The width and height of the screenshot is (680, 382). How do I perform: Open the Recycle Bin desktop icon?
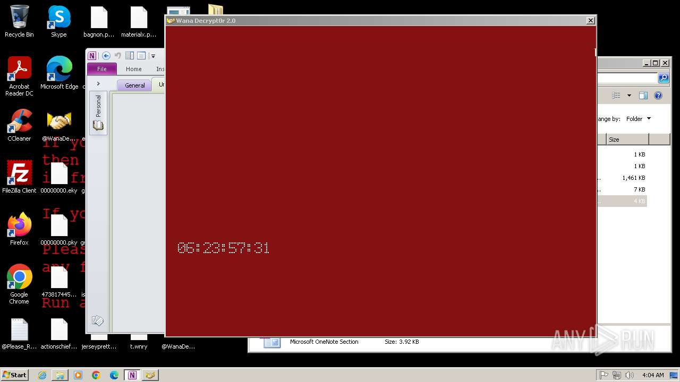click(x=19, y=22)
